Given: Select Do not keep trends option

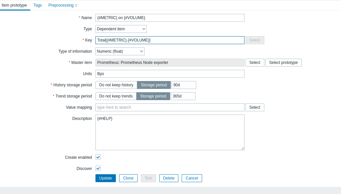Looking at the screenshot, I should (x=116, y=96).
